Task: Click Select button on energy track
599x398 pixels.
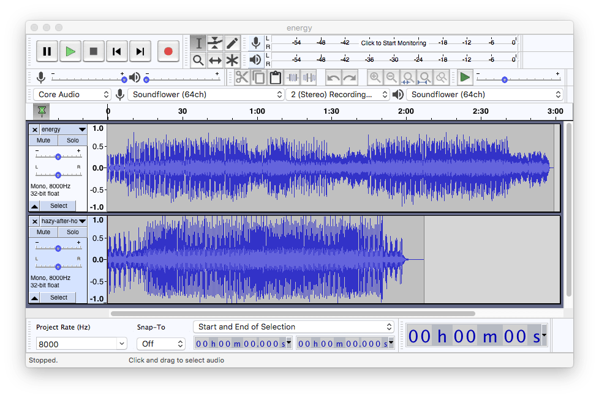Action: tap(58, 206)
